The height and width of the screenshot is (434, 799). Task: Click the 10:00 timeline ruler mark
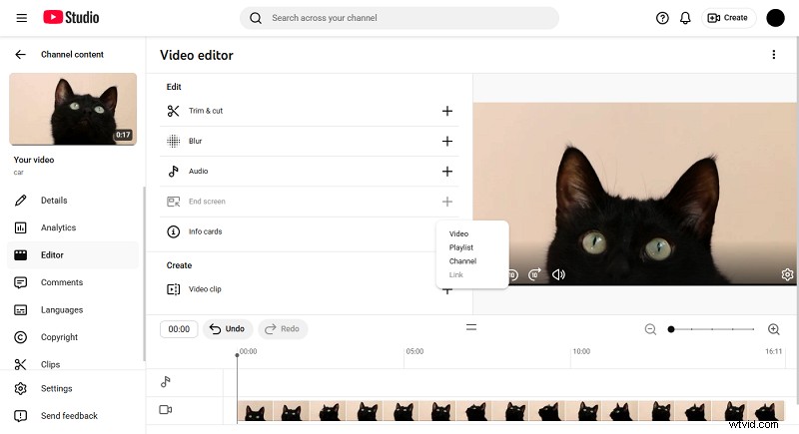581,351
